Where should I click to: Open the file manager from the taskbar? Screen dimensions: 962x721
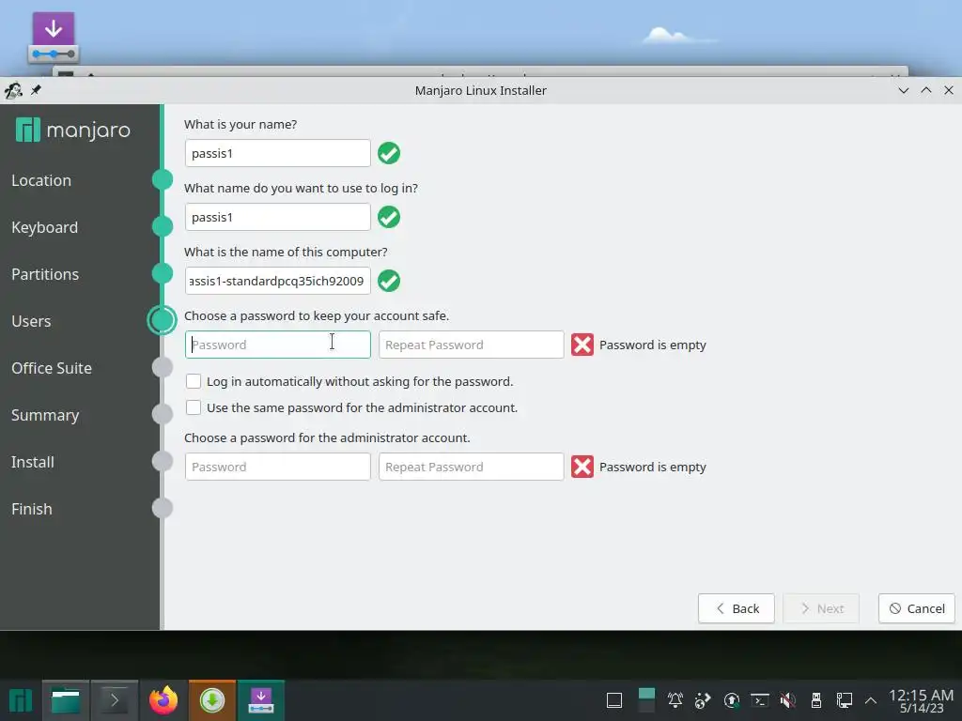(66, 700)
